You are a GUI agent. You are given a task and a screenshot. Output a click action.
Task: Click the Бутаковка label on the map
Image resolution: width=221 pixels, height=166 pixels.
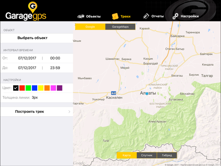pos(176,99)
